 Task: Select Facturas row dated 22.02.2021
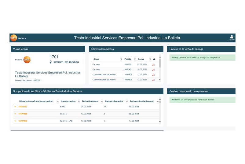[x=125, y=65]
